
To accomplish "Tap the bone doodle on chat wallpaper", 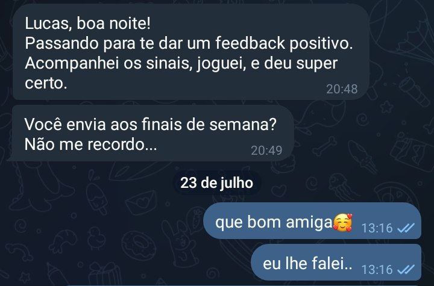I will (324, 146).
